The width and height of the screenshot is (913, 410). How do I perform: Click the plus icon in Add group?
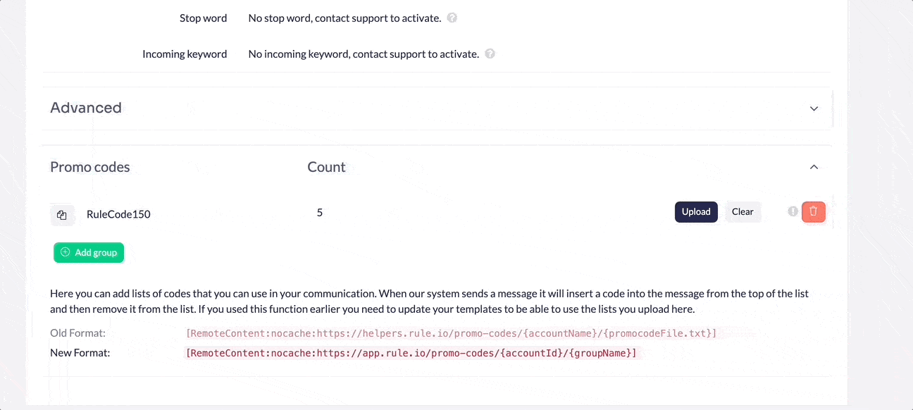(66, 252)
